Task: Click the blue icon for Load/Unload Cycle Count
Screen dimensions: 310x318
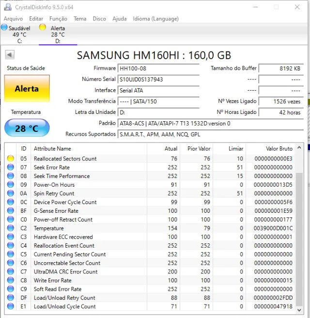Action: click(11, 306)
